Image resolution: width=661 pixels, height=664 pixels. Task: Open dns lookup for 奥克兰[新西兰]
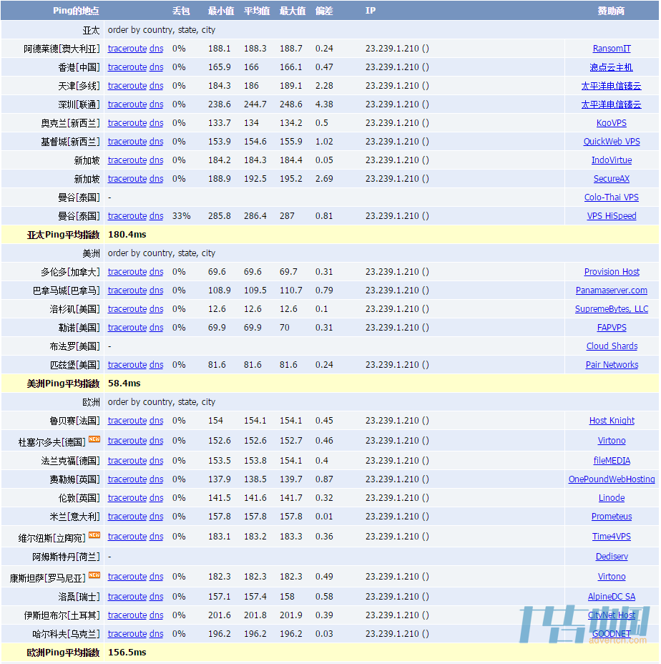(x=156, y=123)
